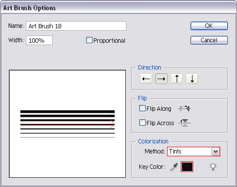Enable the Proportional checkbox
This screenshot has width=237, height=187.
[89, 40]
